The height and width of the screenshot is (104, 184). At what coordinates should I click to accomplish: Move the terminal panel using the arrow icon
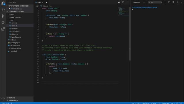point(177,2)
